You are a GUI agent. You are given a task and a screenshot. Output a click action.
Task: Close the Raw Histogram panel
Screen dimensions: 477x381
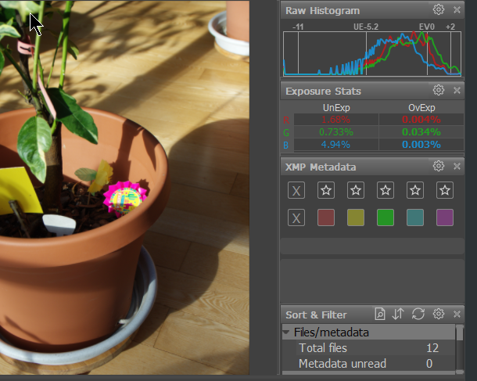[457, 10]
